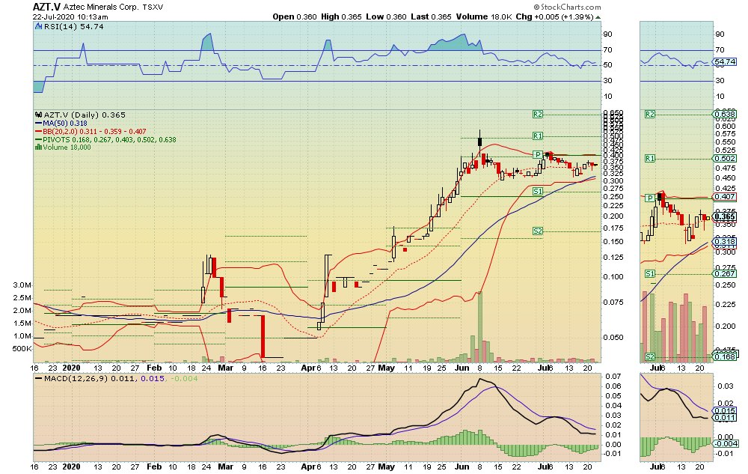
Task: Click the 0.267 price tag on right
Action: click(x=725, y=273)
